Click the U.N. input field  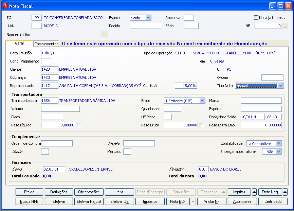[37, 26]
